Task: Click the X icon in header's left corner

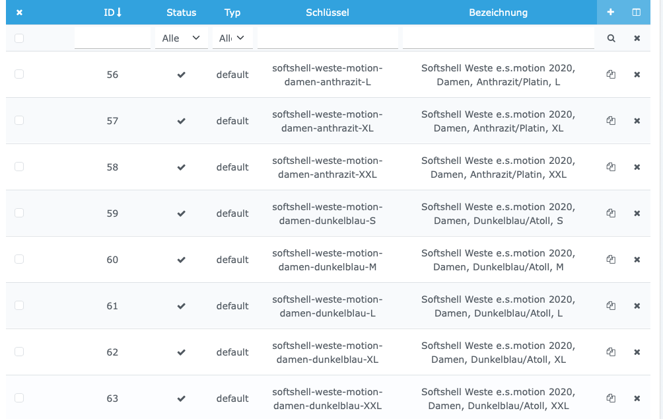Action: 19,13
